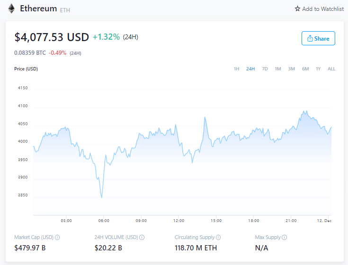Click the 18:00 time axis label
This screenshot has height=265, width=348.
pyautogui.click(x=253, y=221)
